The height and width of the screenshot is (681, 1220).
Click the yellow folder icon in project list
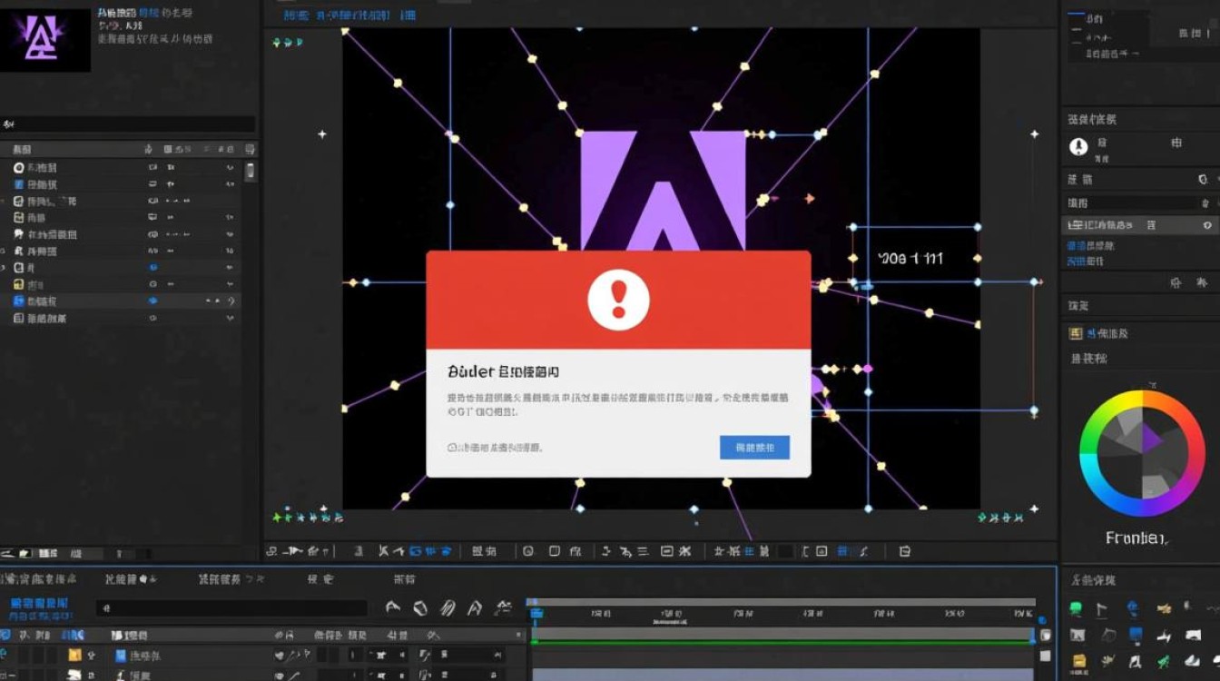pos(18,284)
